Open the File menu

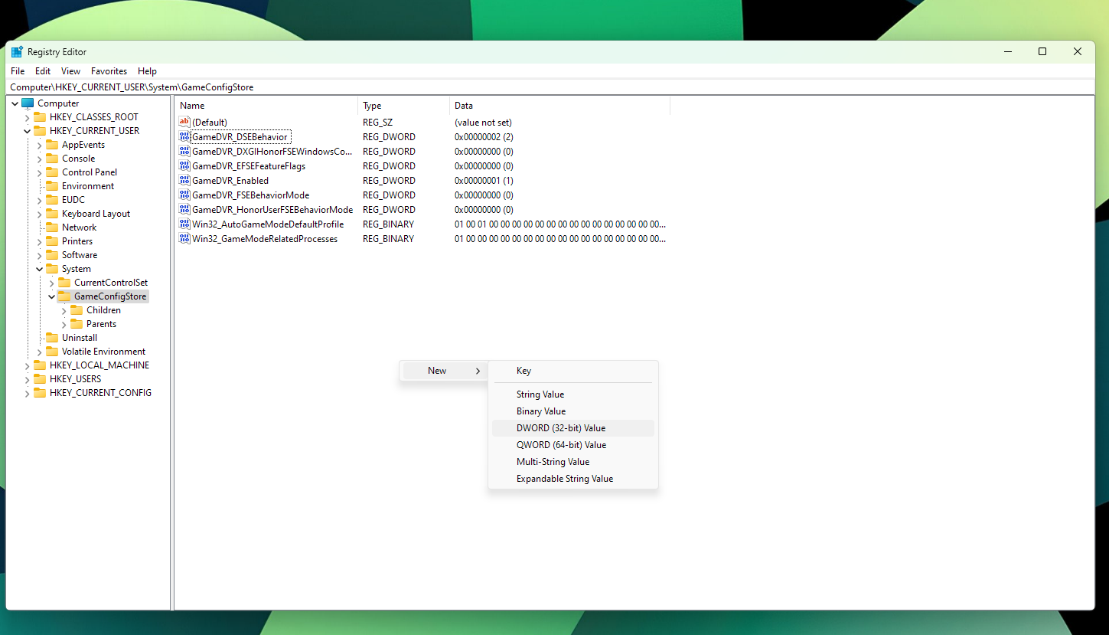tap(18, 71)
